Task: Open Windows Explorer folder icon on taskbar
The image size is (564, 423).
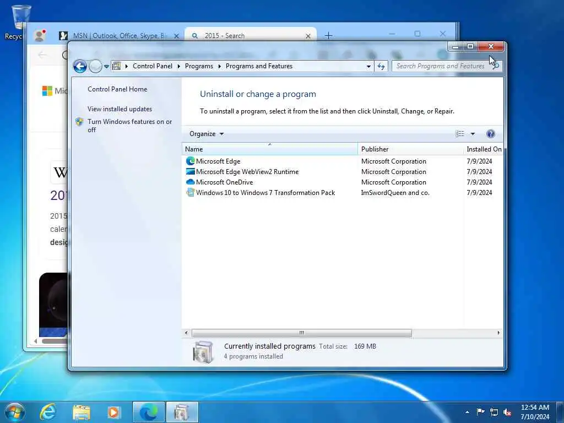Action: pyautogui.click(x=82, y=412)
